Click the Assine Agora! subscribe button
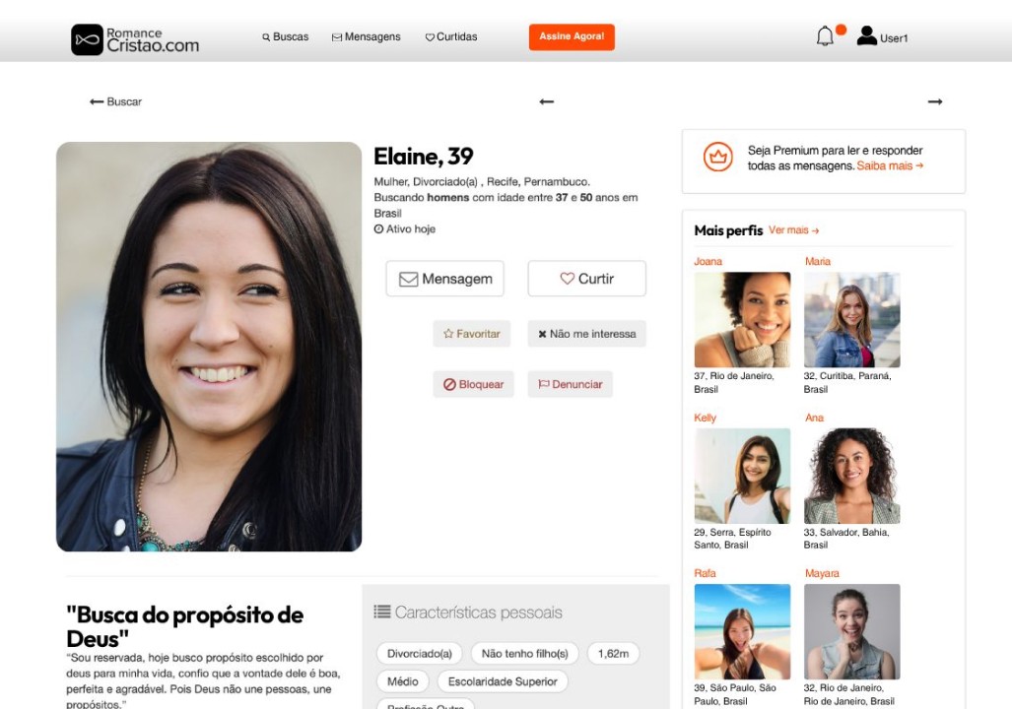The height and width of the screenshot is (709, 1012). click(x=572, y=36)
